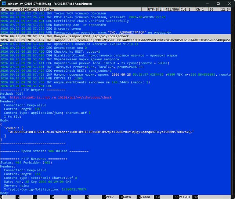The width and height of the screenshot is (235, 199).
Task: Click the marking code string starting 0102900541083150
Action: pos(101,132)
